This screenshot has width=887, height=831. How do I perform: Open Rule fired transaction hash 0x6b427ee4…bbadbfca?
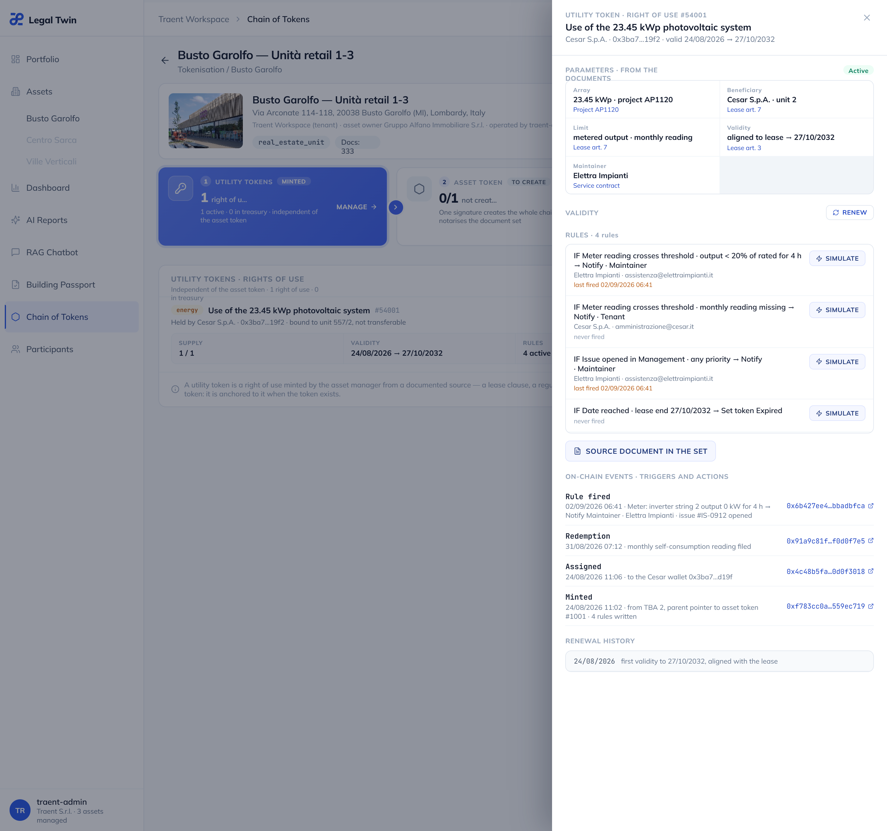tap(825, 506)
